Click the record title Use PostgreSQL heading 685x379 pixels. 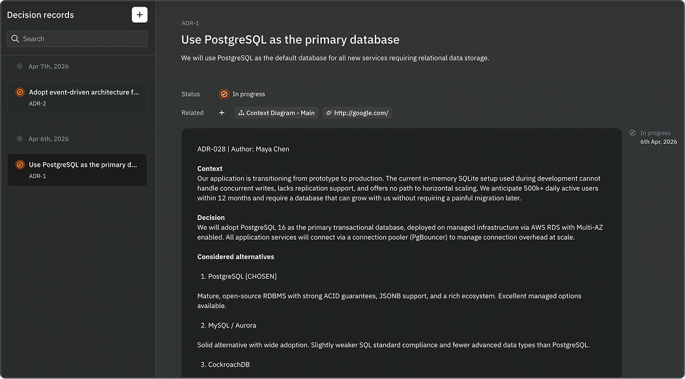click(x=290, y=40)
